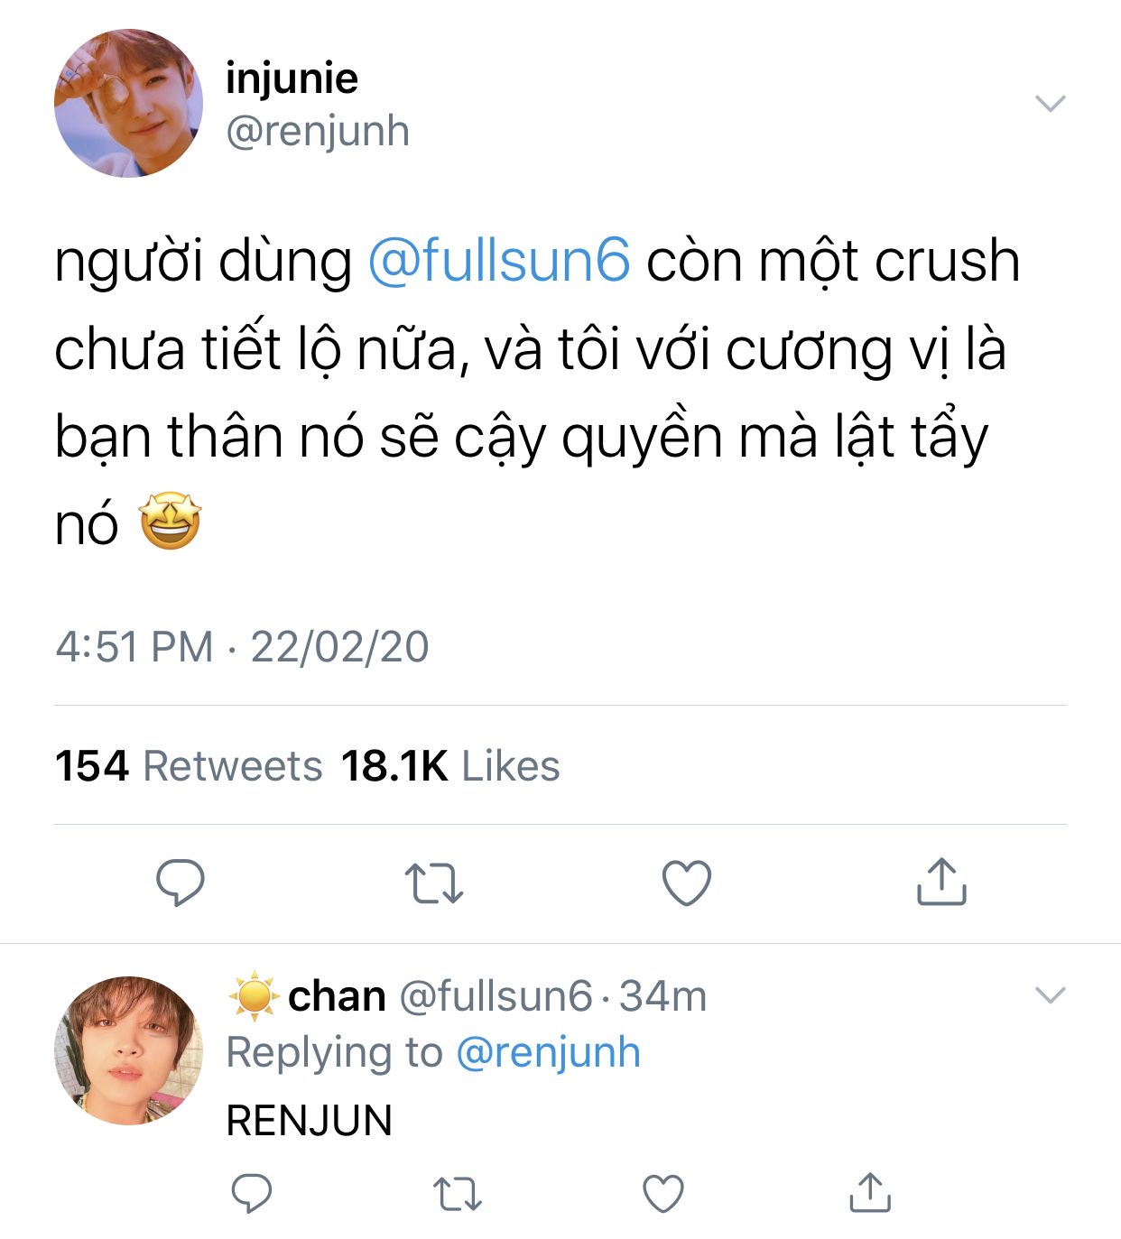Open the injunie display name profile
The width and height of the screenshot is (1121, 1239).
pyautogui.click(x=292, y=79)
